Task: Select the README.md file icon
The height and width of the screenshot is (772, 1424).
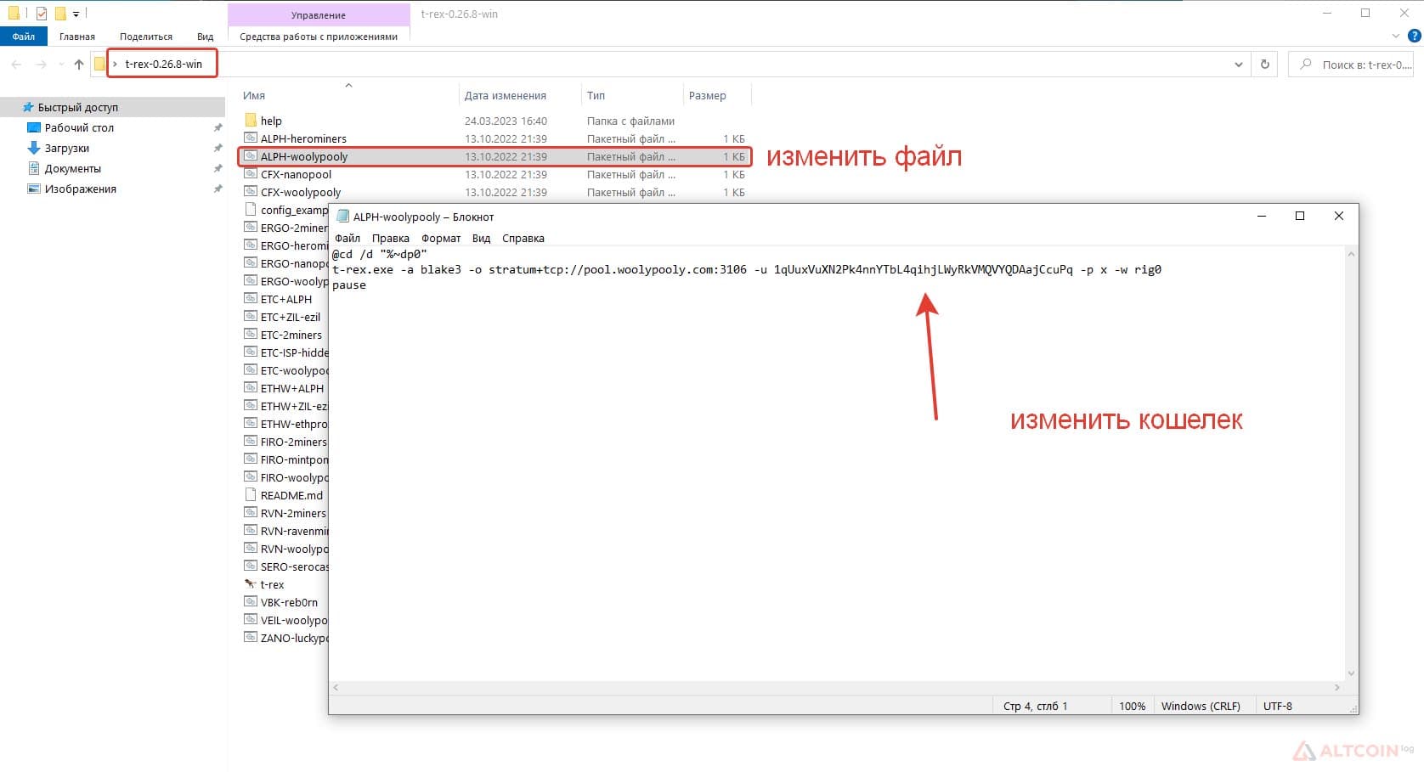Action: point(251,495)
